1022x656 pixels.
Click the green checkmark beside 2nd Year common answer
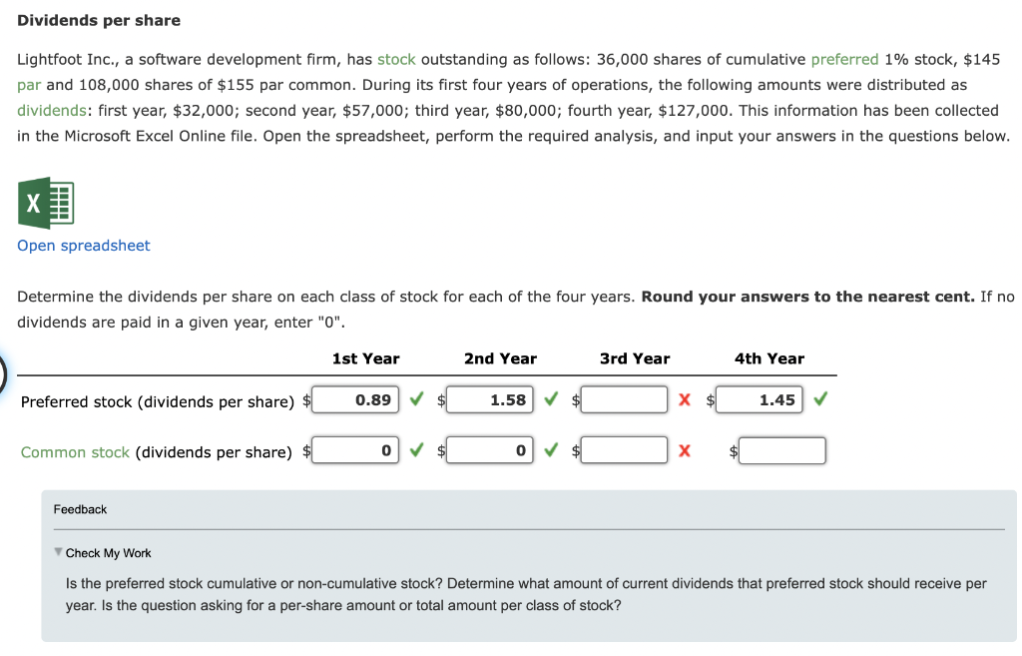coord(550,449)
